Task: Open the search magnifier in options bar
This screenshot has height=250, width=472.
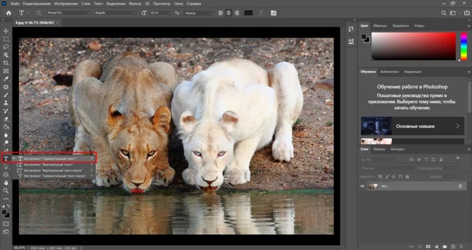Action: [444, 13]
